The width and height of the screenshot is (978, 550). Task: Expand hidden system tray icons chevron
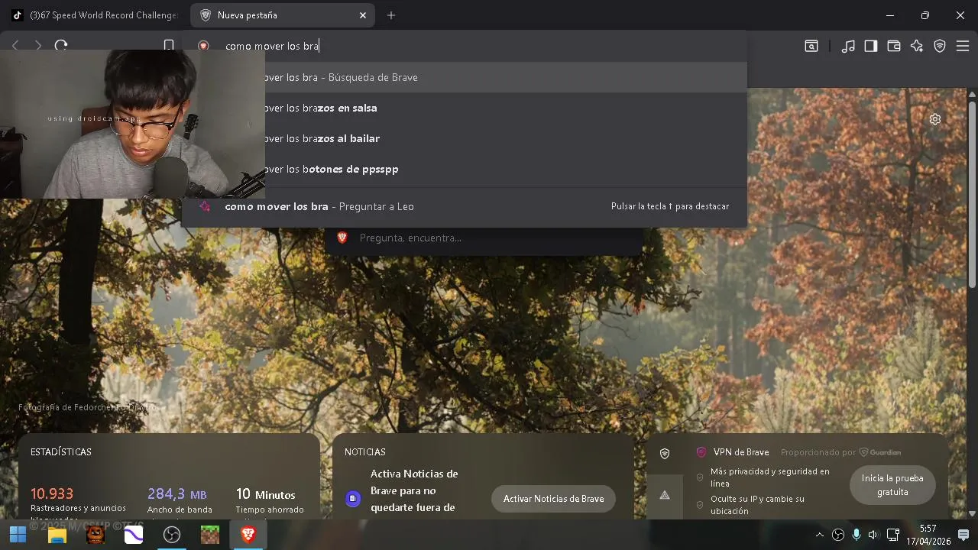click(820, 535)
